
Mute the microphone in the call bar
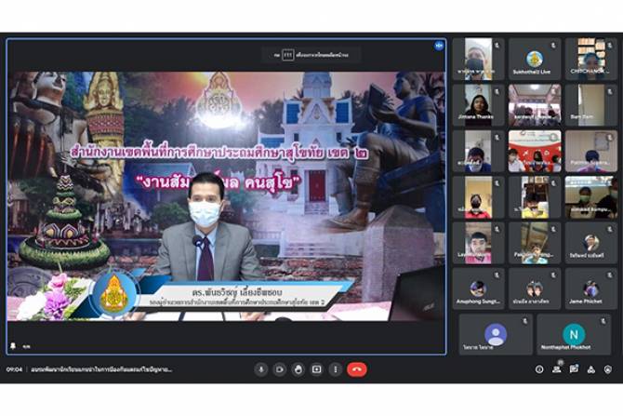click(x=261, y=369)
